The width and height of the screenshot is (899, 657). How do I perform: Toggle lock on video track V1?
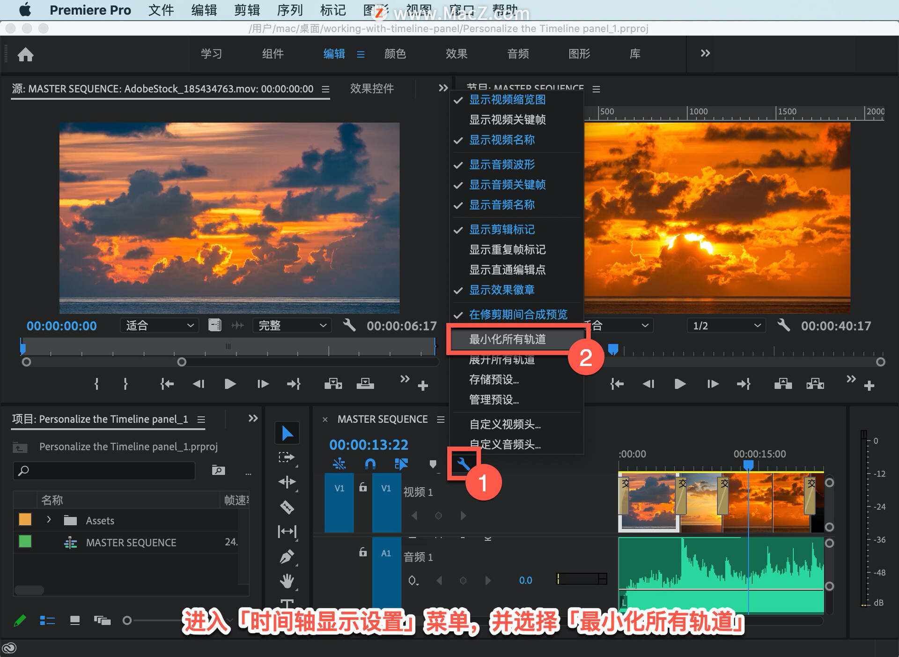[x=363, y=487]
